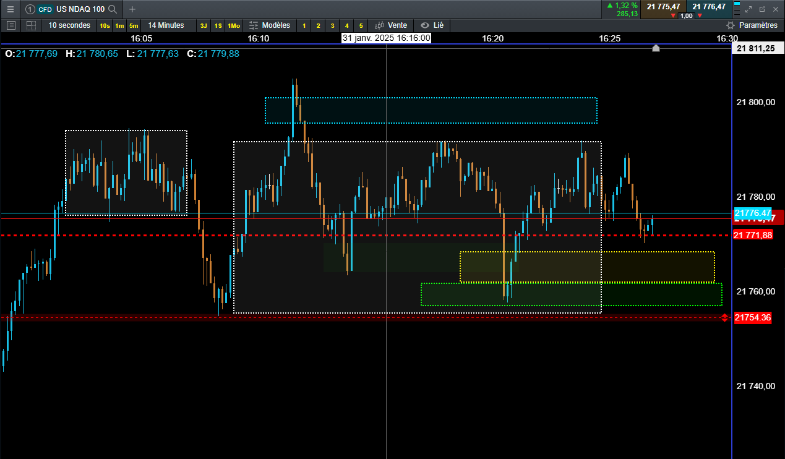Image resolution: width=785 pixels, height=459 pixels.
Task: Select the green dotted rectangle drawing
Action: pos(572,294)
